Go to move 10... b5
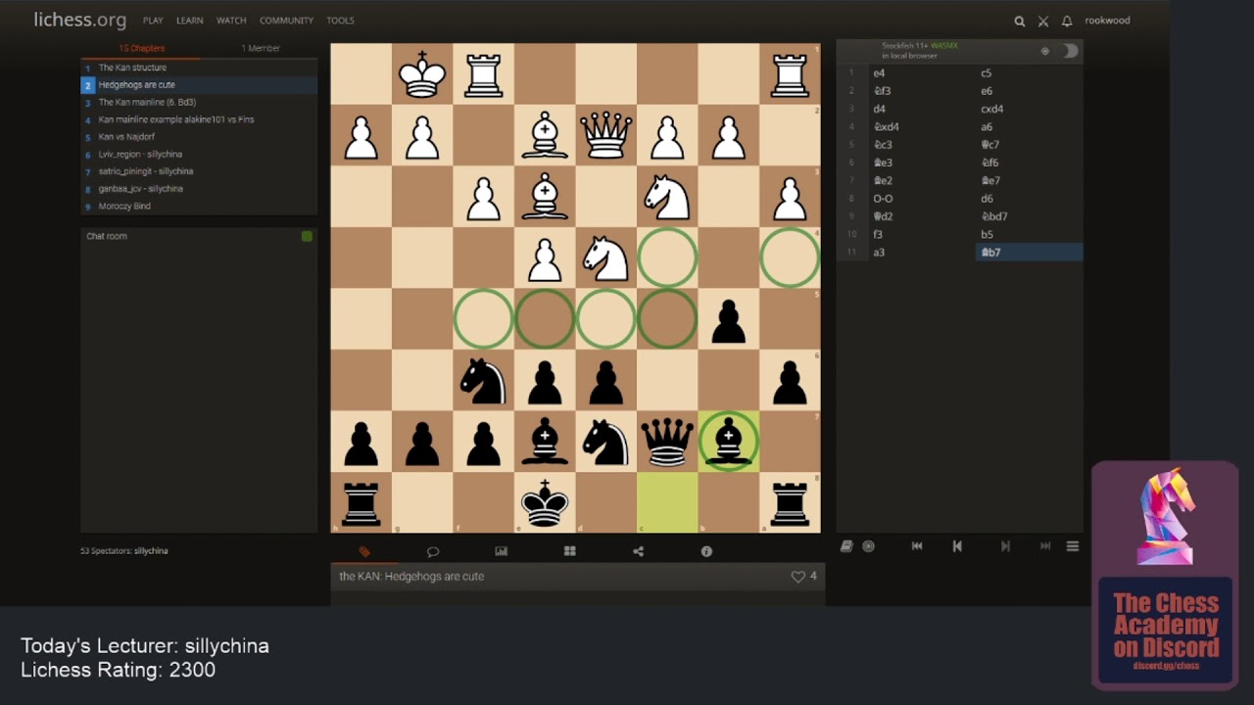 click(1029, 235)
